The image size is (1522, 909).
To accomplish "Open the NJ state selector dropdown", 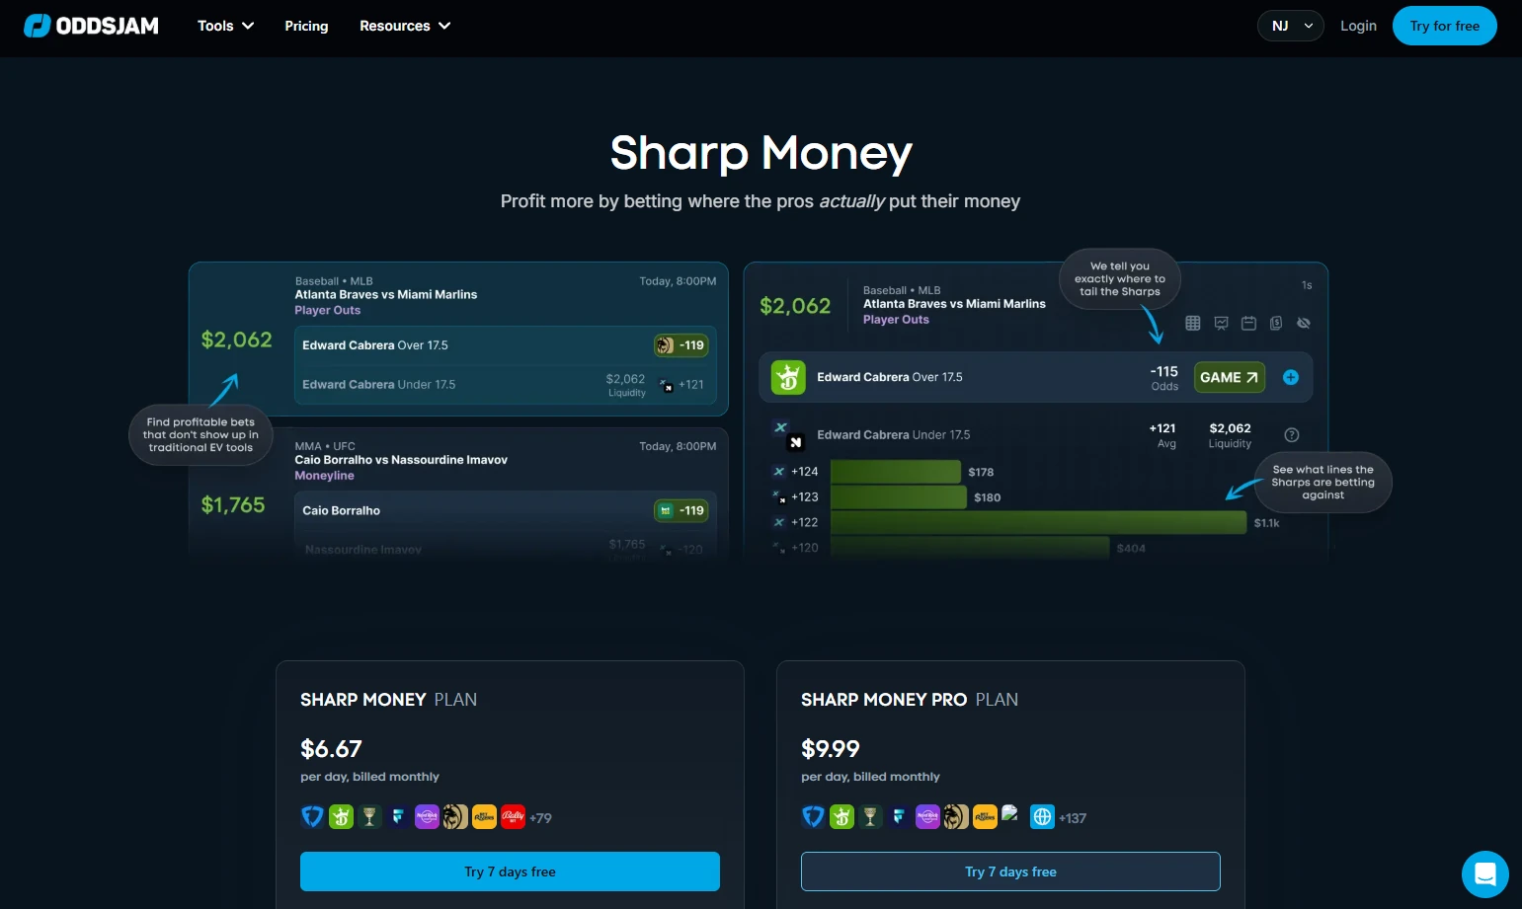I will (x=1290, y=26).
